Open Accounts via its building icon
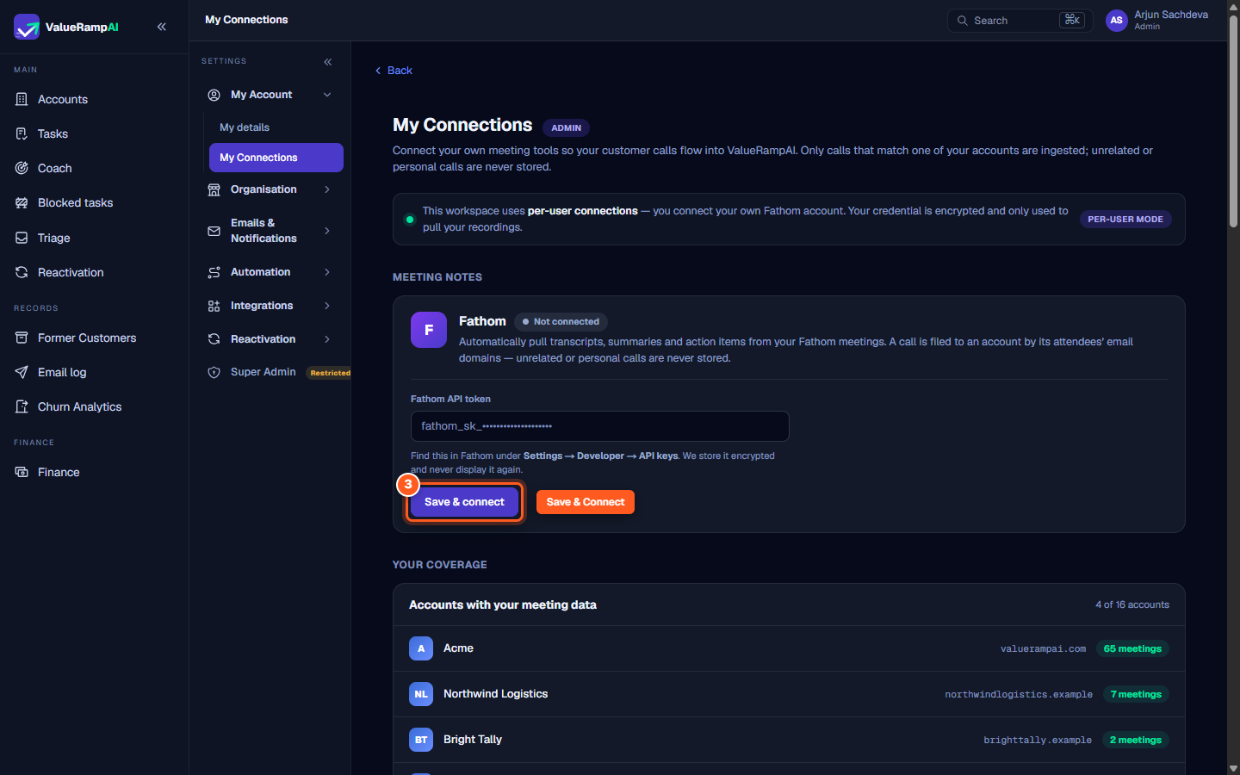The height and width of the screenshot is (775, 1240). (x=22, y=99)
